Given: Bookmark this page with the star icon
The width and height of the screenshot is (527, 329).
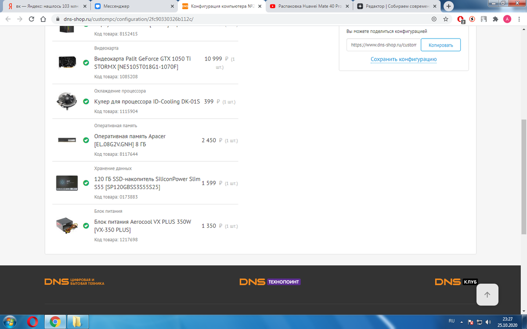Looking at the screenshot, I should (x=446, y=19).
